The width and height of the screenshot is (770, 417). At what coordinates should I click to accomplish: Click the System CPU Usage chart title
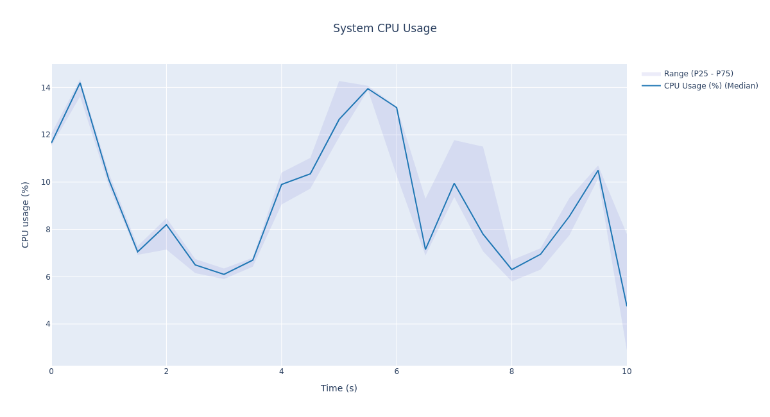pos(384,29)
